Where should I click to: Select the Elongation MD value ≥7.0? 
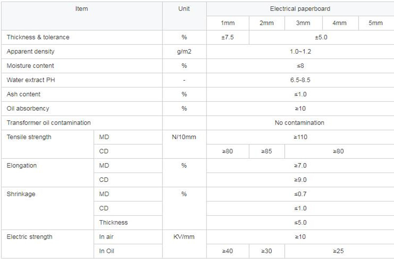click(x=300, y=166)
